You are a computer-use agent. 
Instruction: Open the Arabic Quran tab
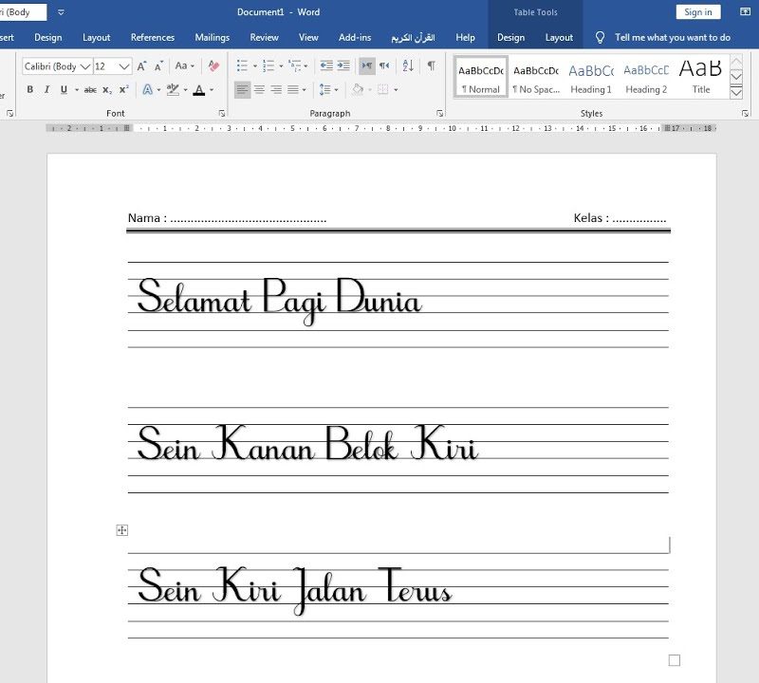(413, 37)
